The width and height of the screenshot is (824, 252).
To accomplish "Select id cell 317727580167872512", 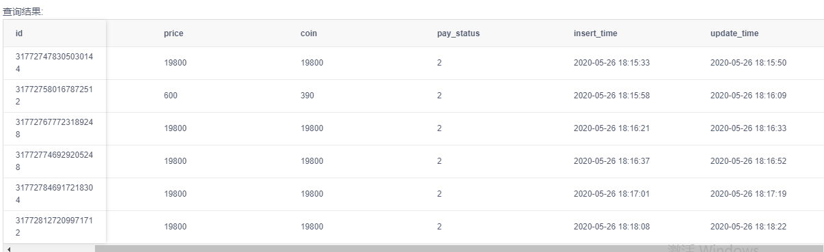I will 55,96.
